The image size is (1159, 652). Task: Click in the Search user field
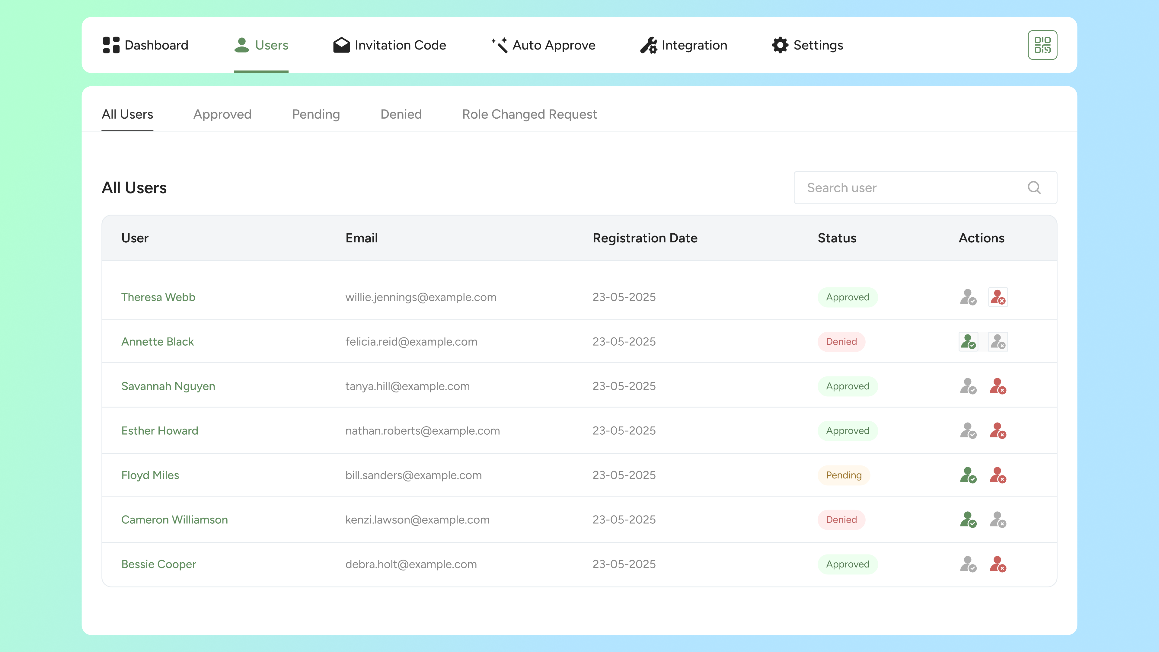click(x=925, y=188)
